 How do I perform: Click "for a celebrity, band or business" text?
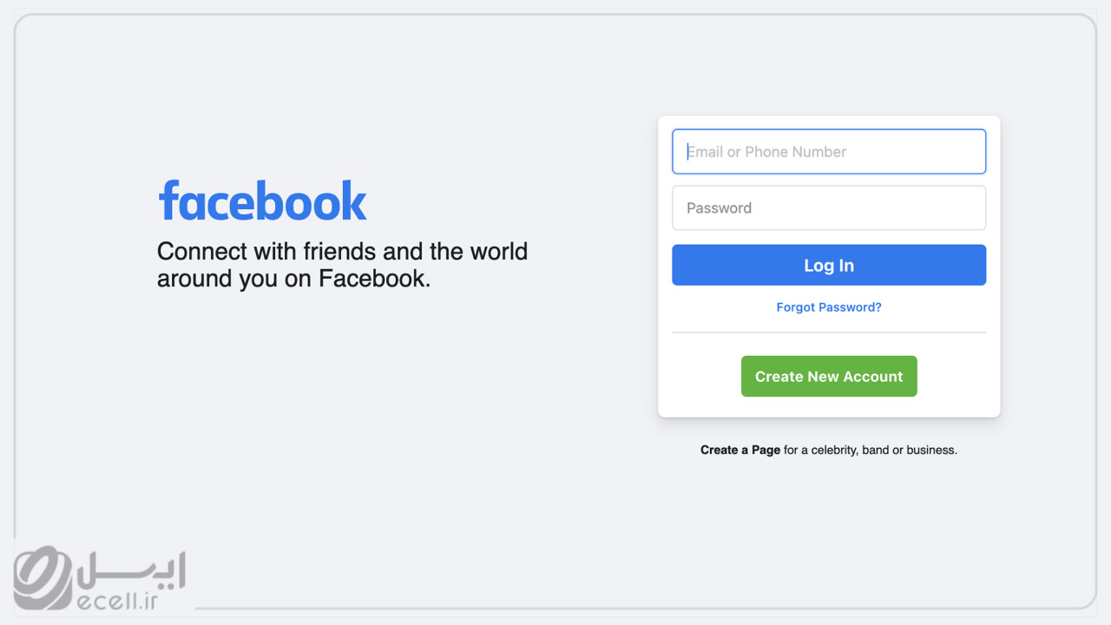[x=871, y=450]
